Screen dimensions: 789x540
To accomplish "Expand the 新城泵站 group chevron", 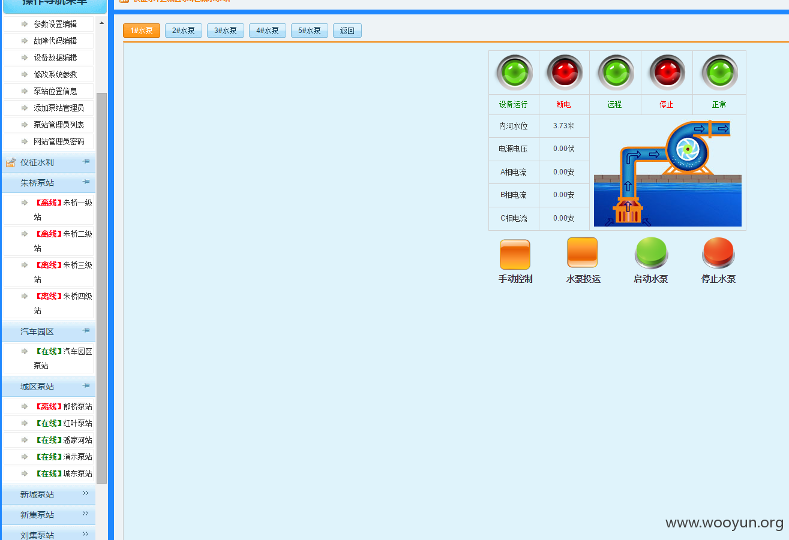I will 85,493.
